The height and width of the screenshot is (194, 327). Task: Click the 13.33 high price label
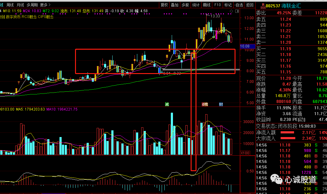tap(215, 16)
